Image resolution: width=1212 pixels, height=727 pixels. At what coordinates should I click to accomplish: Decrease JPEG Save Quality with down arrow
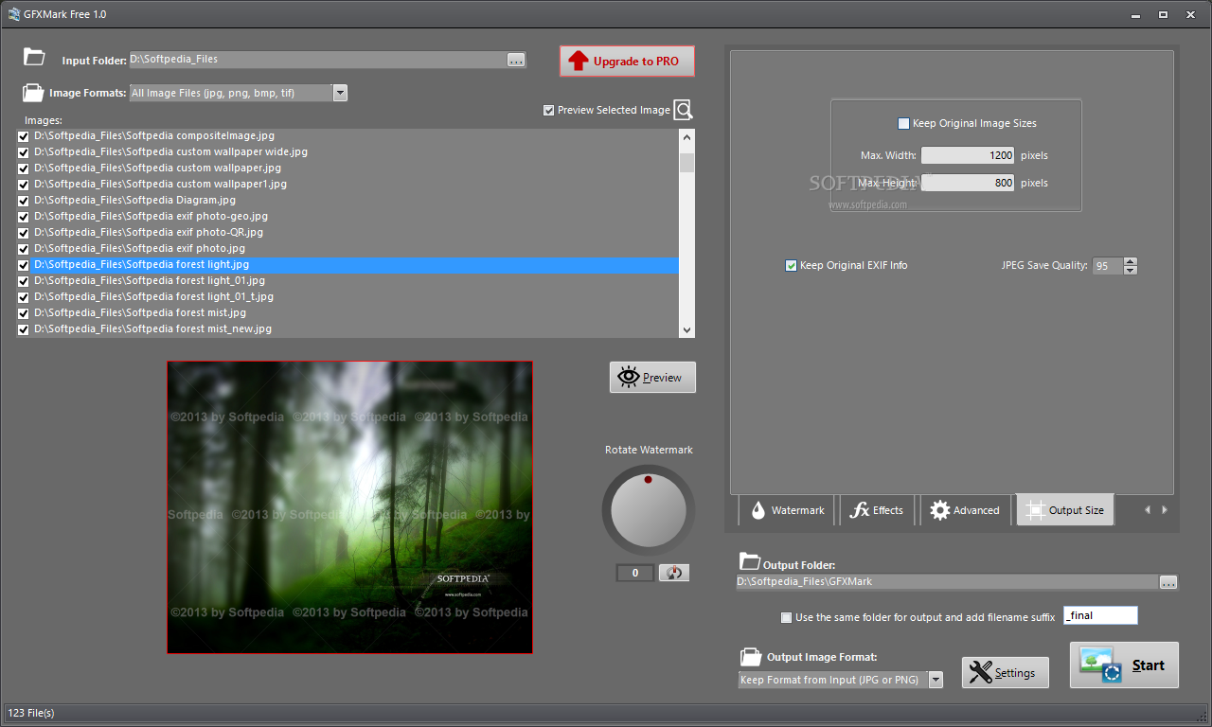1130,271
